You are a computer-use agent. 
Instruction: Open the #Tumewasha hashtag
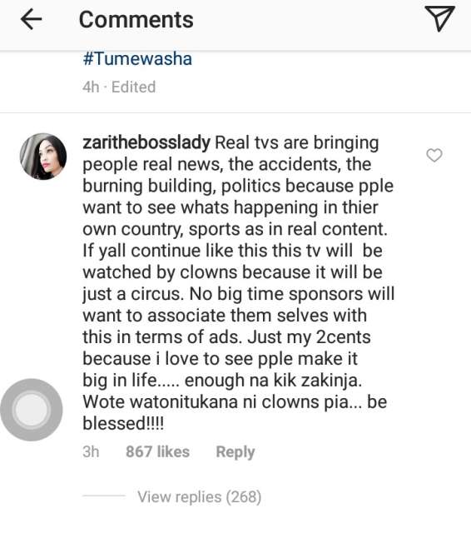point(137,59)
